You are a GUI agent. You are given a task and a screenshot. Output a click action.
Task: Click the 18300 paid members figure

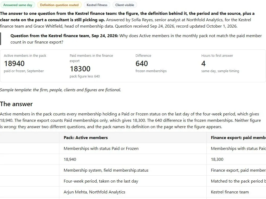pos(80,69)
